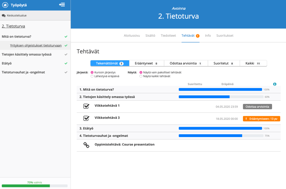Click the blue info icon above the task list

[x=275, y=84]
